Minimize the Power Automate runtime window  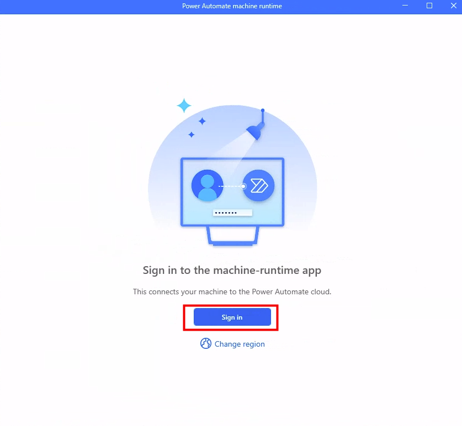(x=405, y=6)
